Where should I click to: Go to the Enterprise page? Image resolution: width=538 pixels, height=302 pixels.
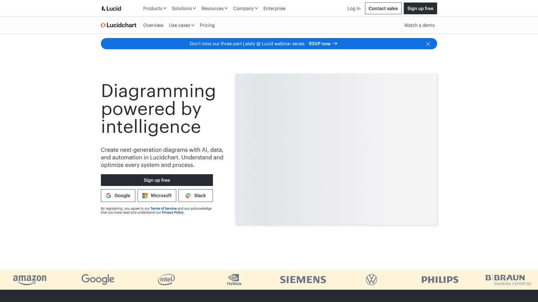274,9
